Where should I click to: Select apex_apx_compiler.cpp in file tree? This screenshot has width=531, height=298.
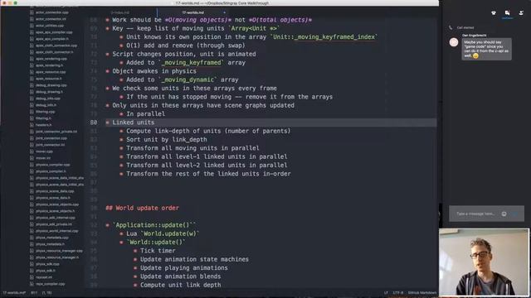[54, 32]
